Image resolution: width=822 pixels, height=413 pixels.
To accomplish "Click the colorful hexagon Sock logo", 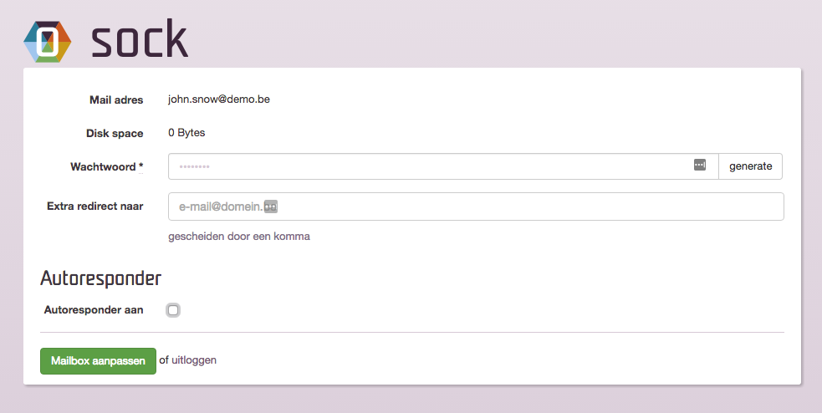I will point(48,40).
